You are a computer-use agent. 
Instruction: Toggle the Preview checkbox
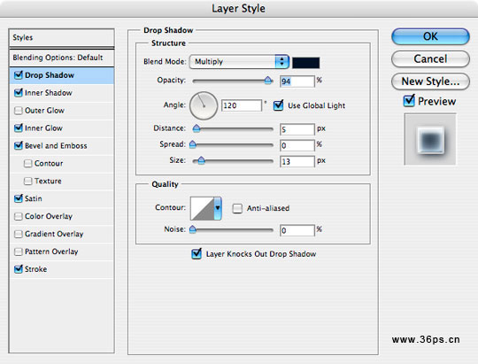pos(408,101)
